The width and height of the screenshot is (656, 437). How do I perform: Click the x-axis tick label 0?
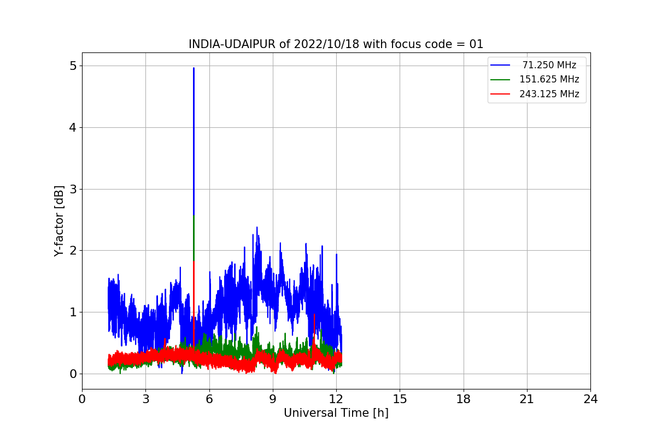click(82, 399)
